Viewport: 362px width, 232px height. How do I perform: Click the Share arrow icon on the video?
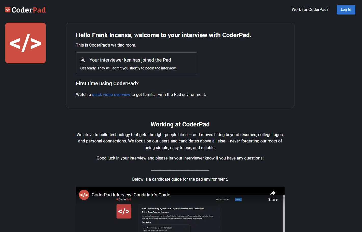point(273,193)
